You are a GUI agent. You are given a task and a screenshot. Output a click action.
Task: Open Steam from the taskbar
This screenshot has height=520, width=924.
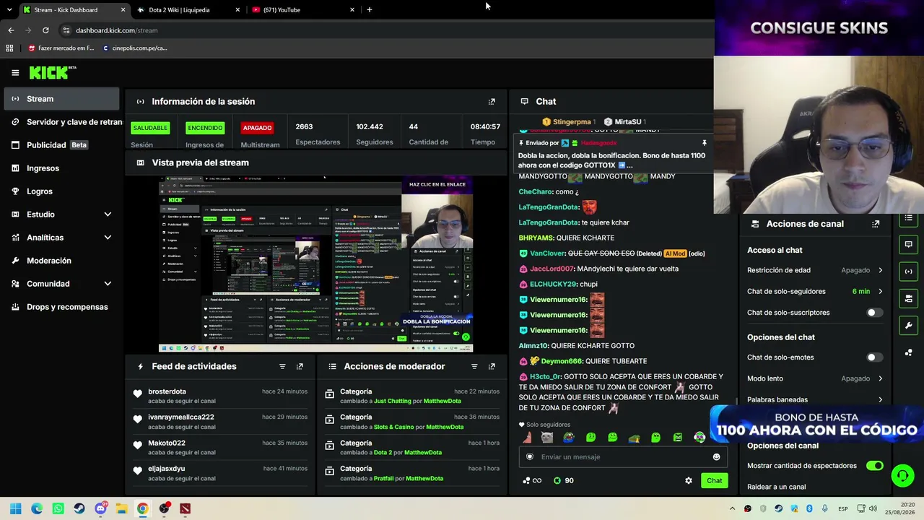79,508
